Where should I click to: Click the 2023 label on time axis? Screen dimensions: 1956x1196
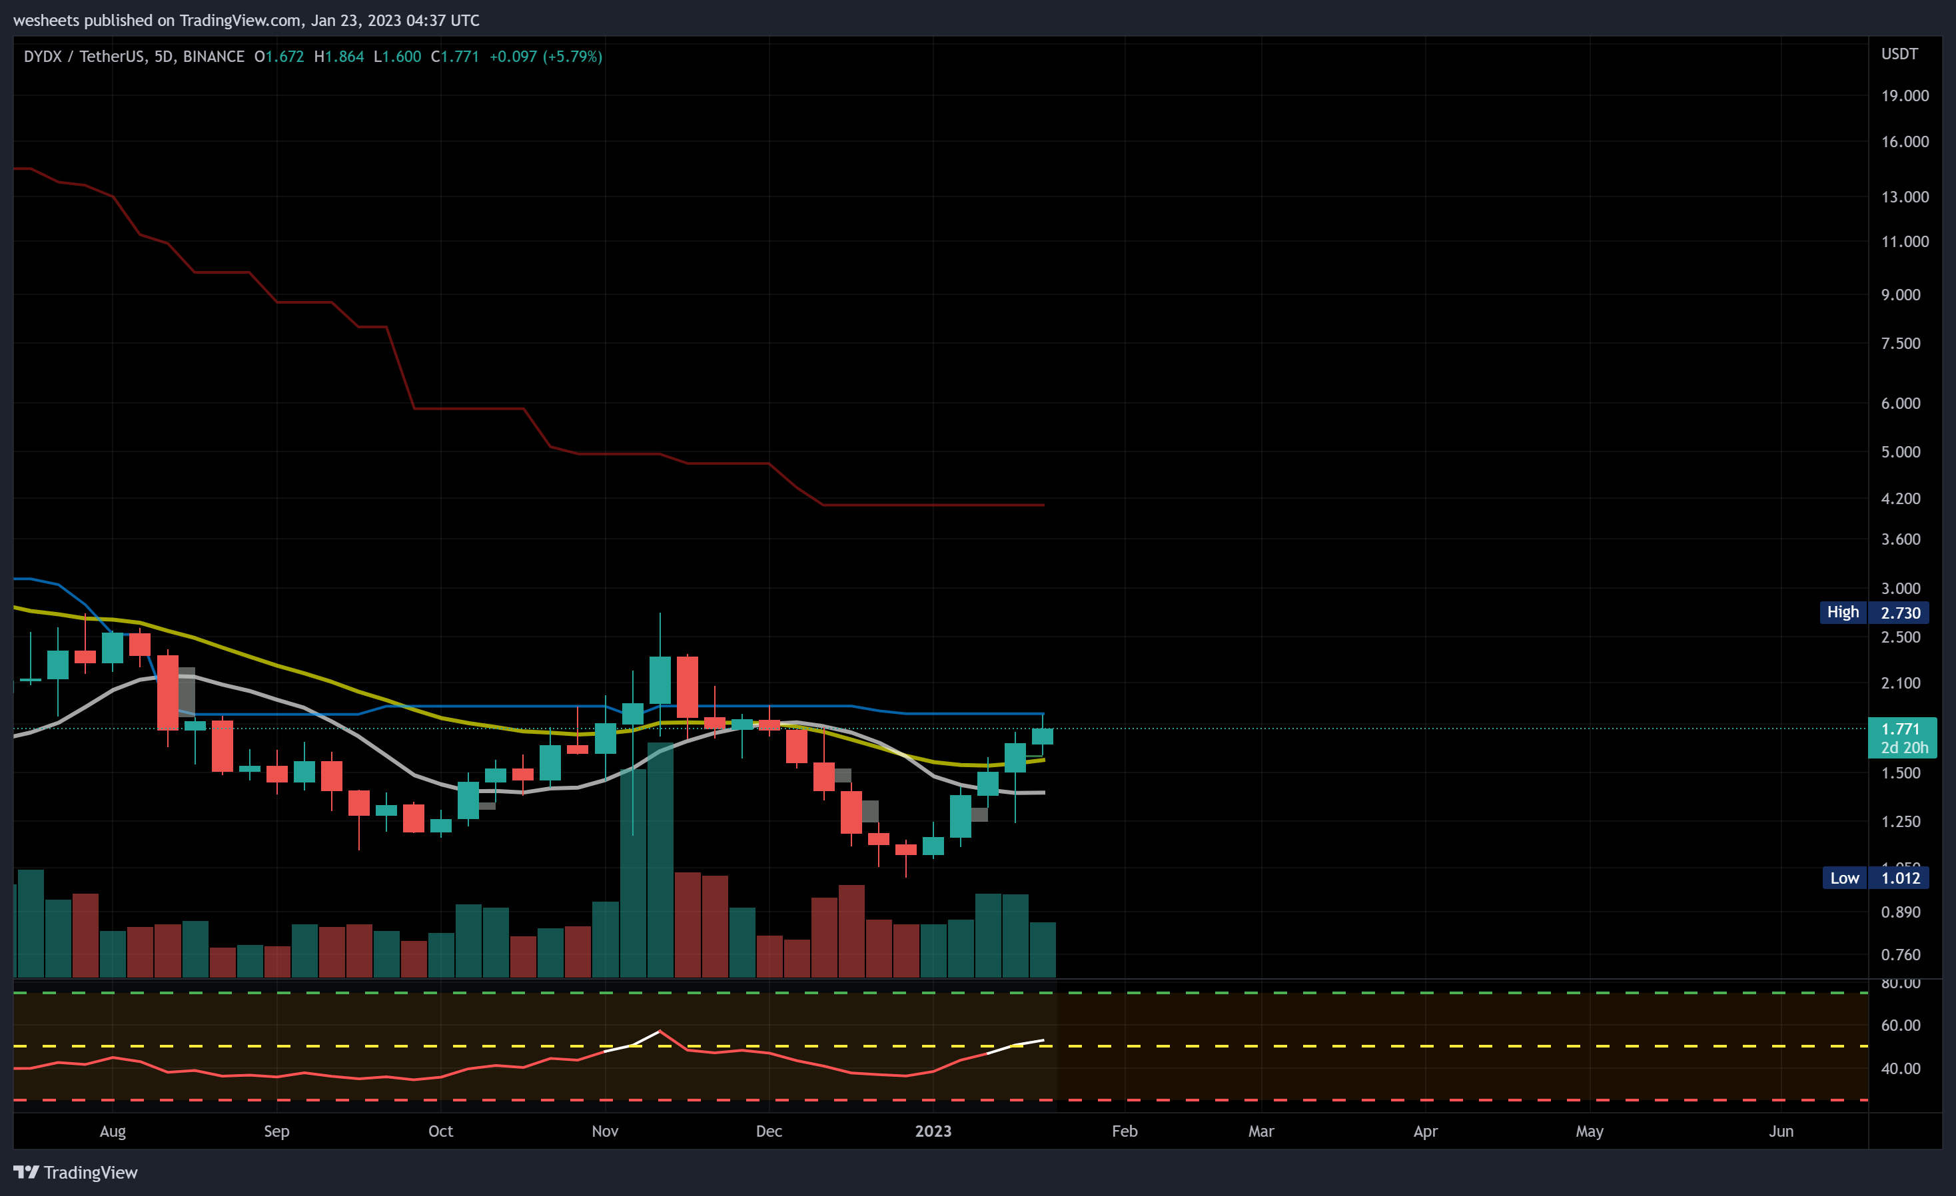click(933, 1131)
